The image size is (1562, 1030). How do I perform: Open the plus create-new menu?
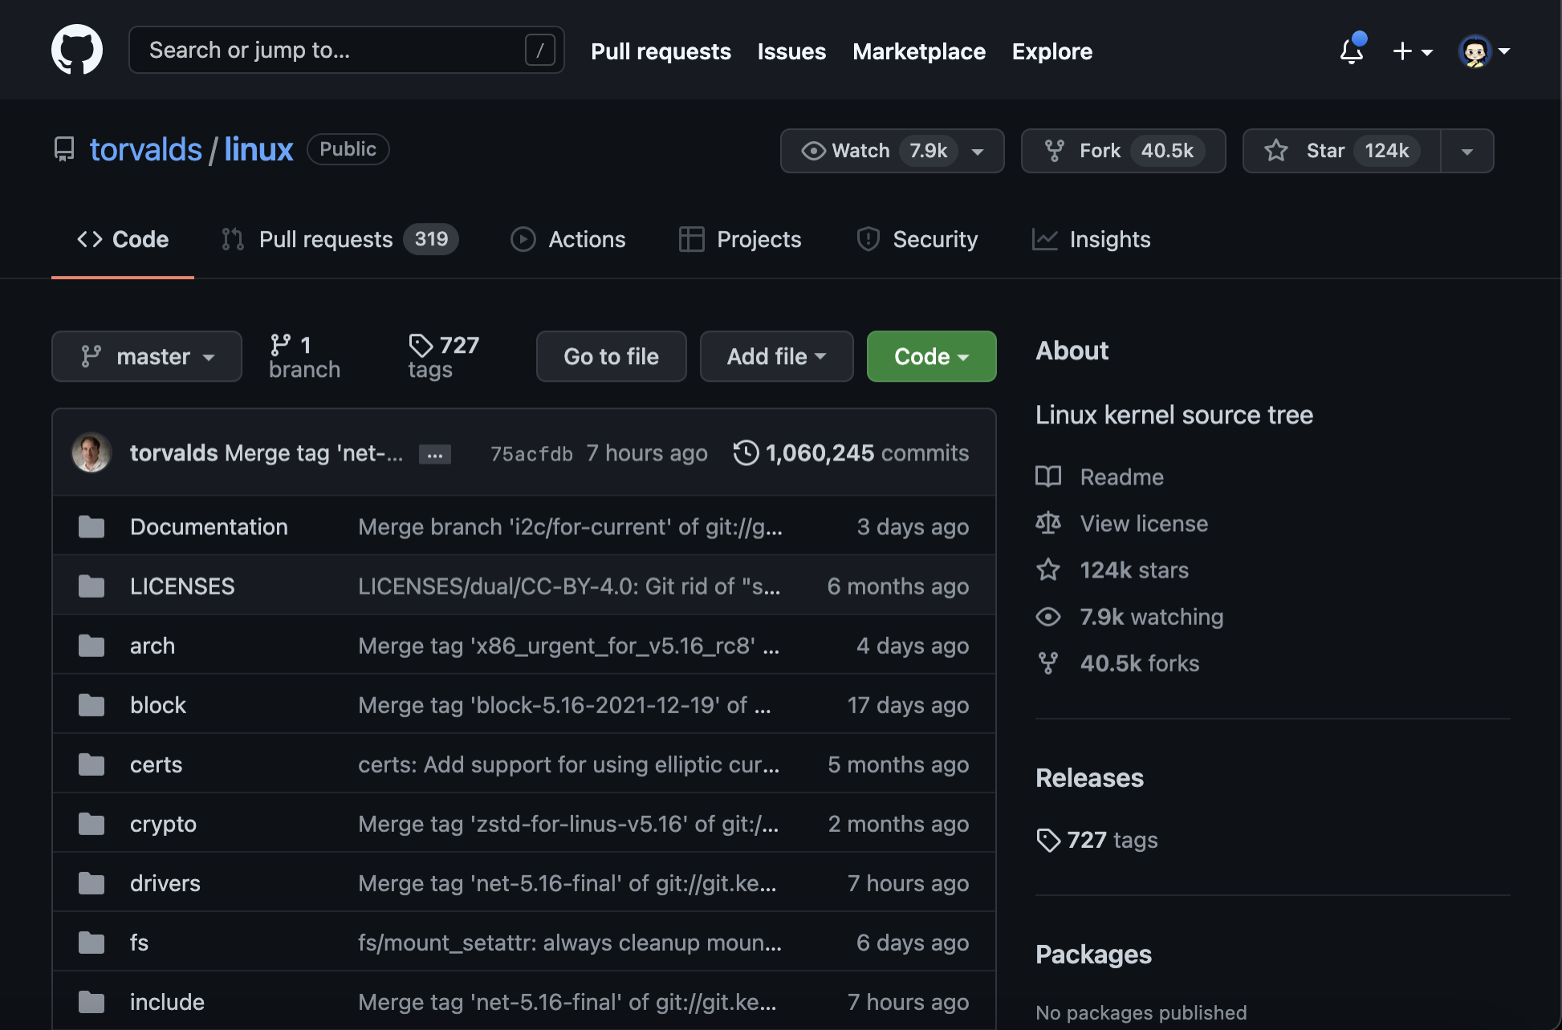pos(1413,51)
